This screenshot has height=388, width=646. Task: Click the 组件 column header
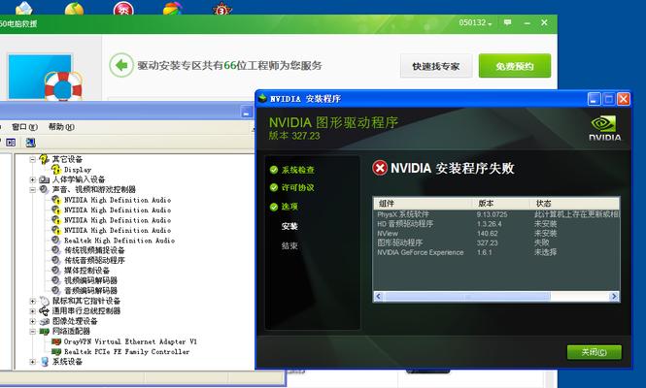point(423,204)
